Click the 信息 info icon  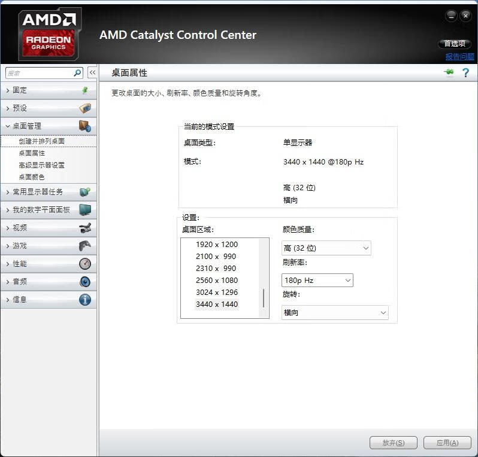point(85,300)
